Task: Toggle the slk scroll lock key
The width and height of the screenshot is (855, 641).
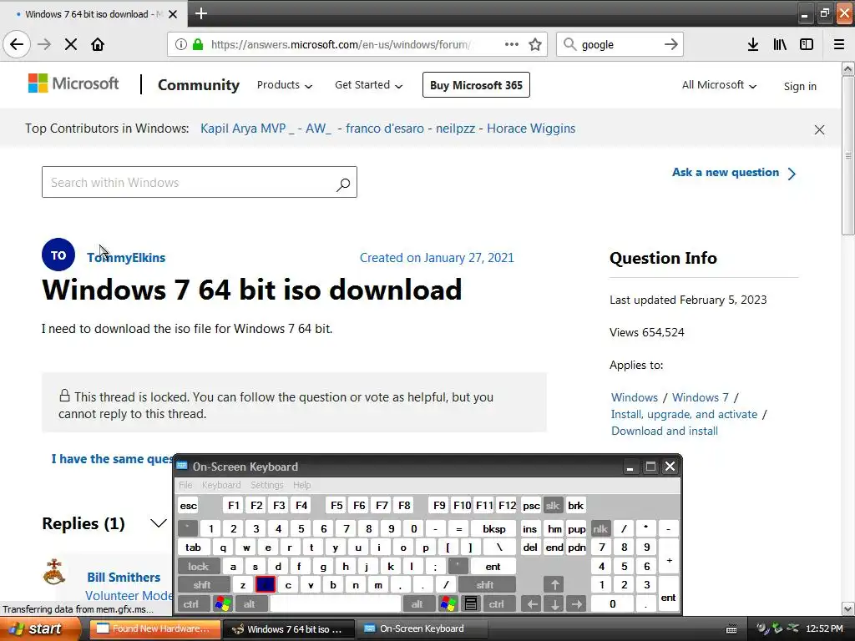Action: (553, 505)
